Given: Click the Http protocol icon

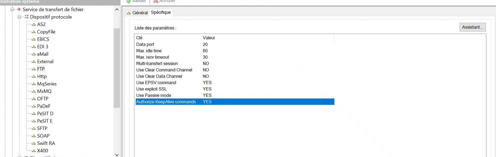Looking at the screenshot, I should pyautogui.click(x=33, y=77).
